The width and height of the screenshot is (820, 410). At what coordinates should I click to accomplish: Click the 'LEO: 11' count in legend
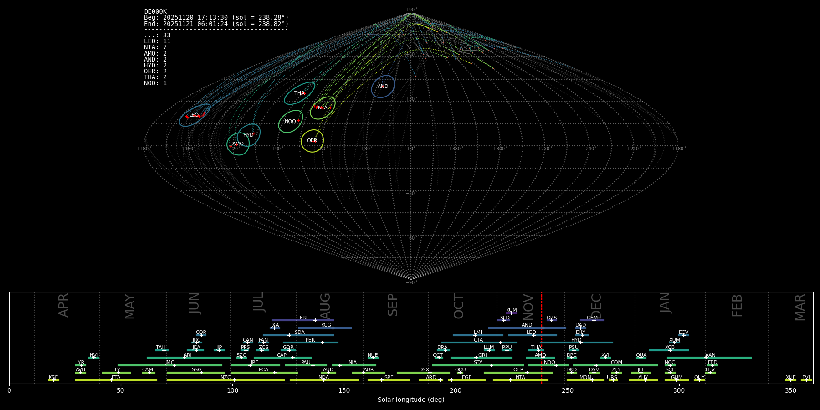coord(157,41)
